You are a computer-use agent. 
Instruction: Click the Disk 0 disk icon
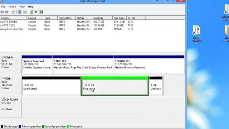pyautogui.click(x=3, y=57)
